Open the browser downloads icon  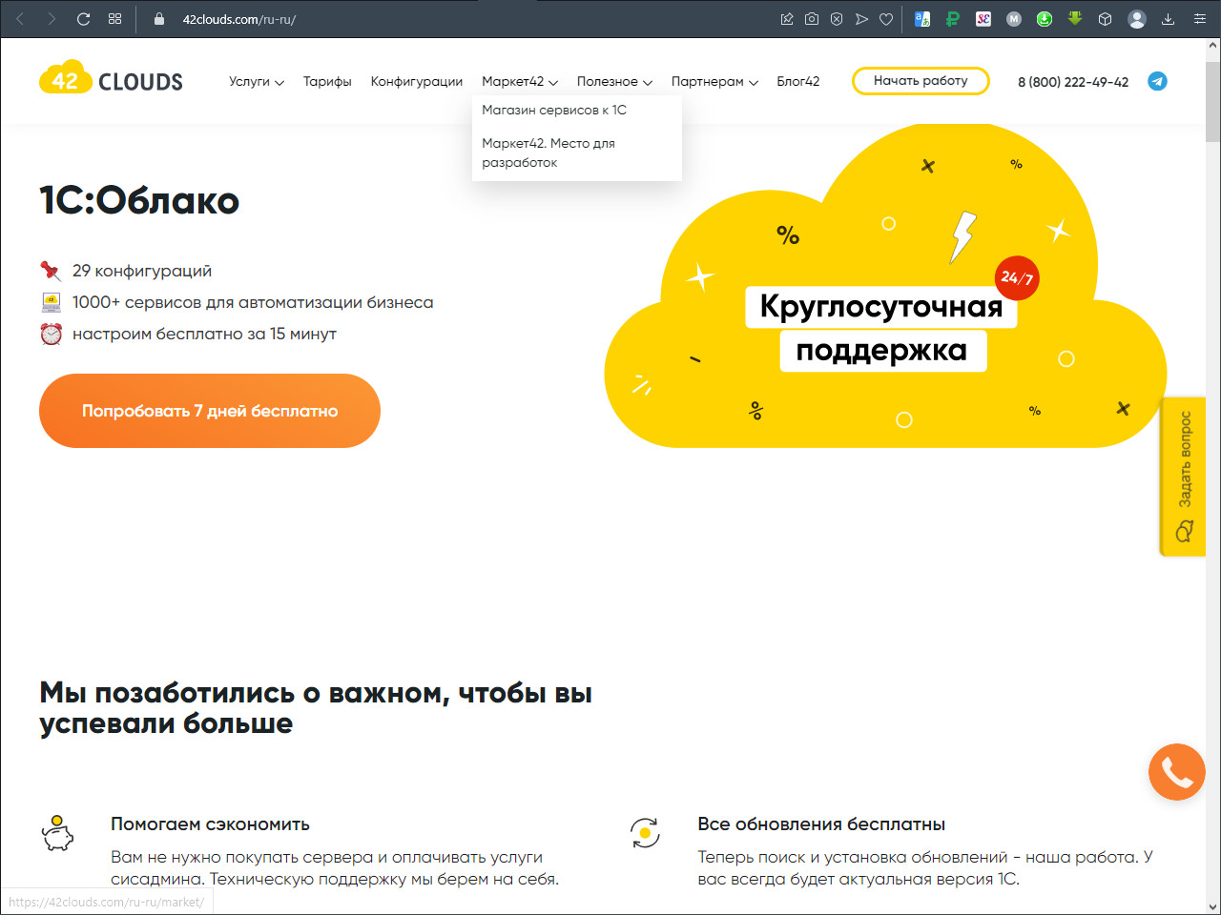tap(1168, 19)
